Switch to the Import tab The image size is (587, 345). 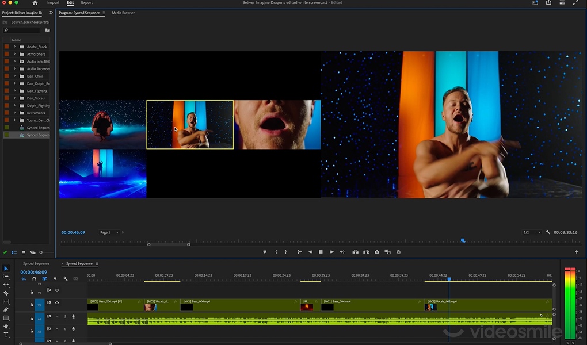pyautogui.click(x=53, y=3)
